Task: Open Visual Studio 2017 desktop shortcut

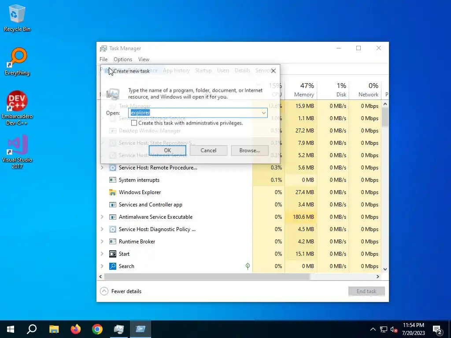Action: pos(17,152)
